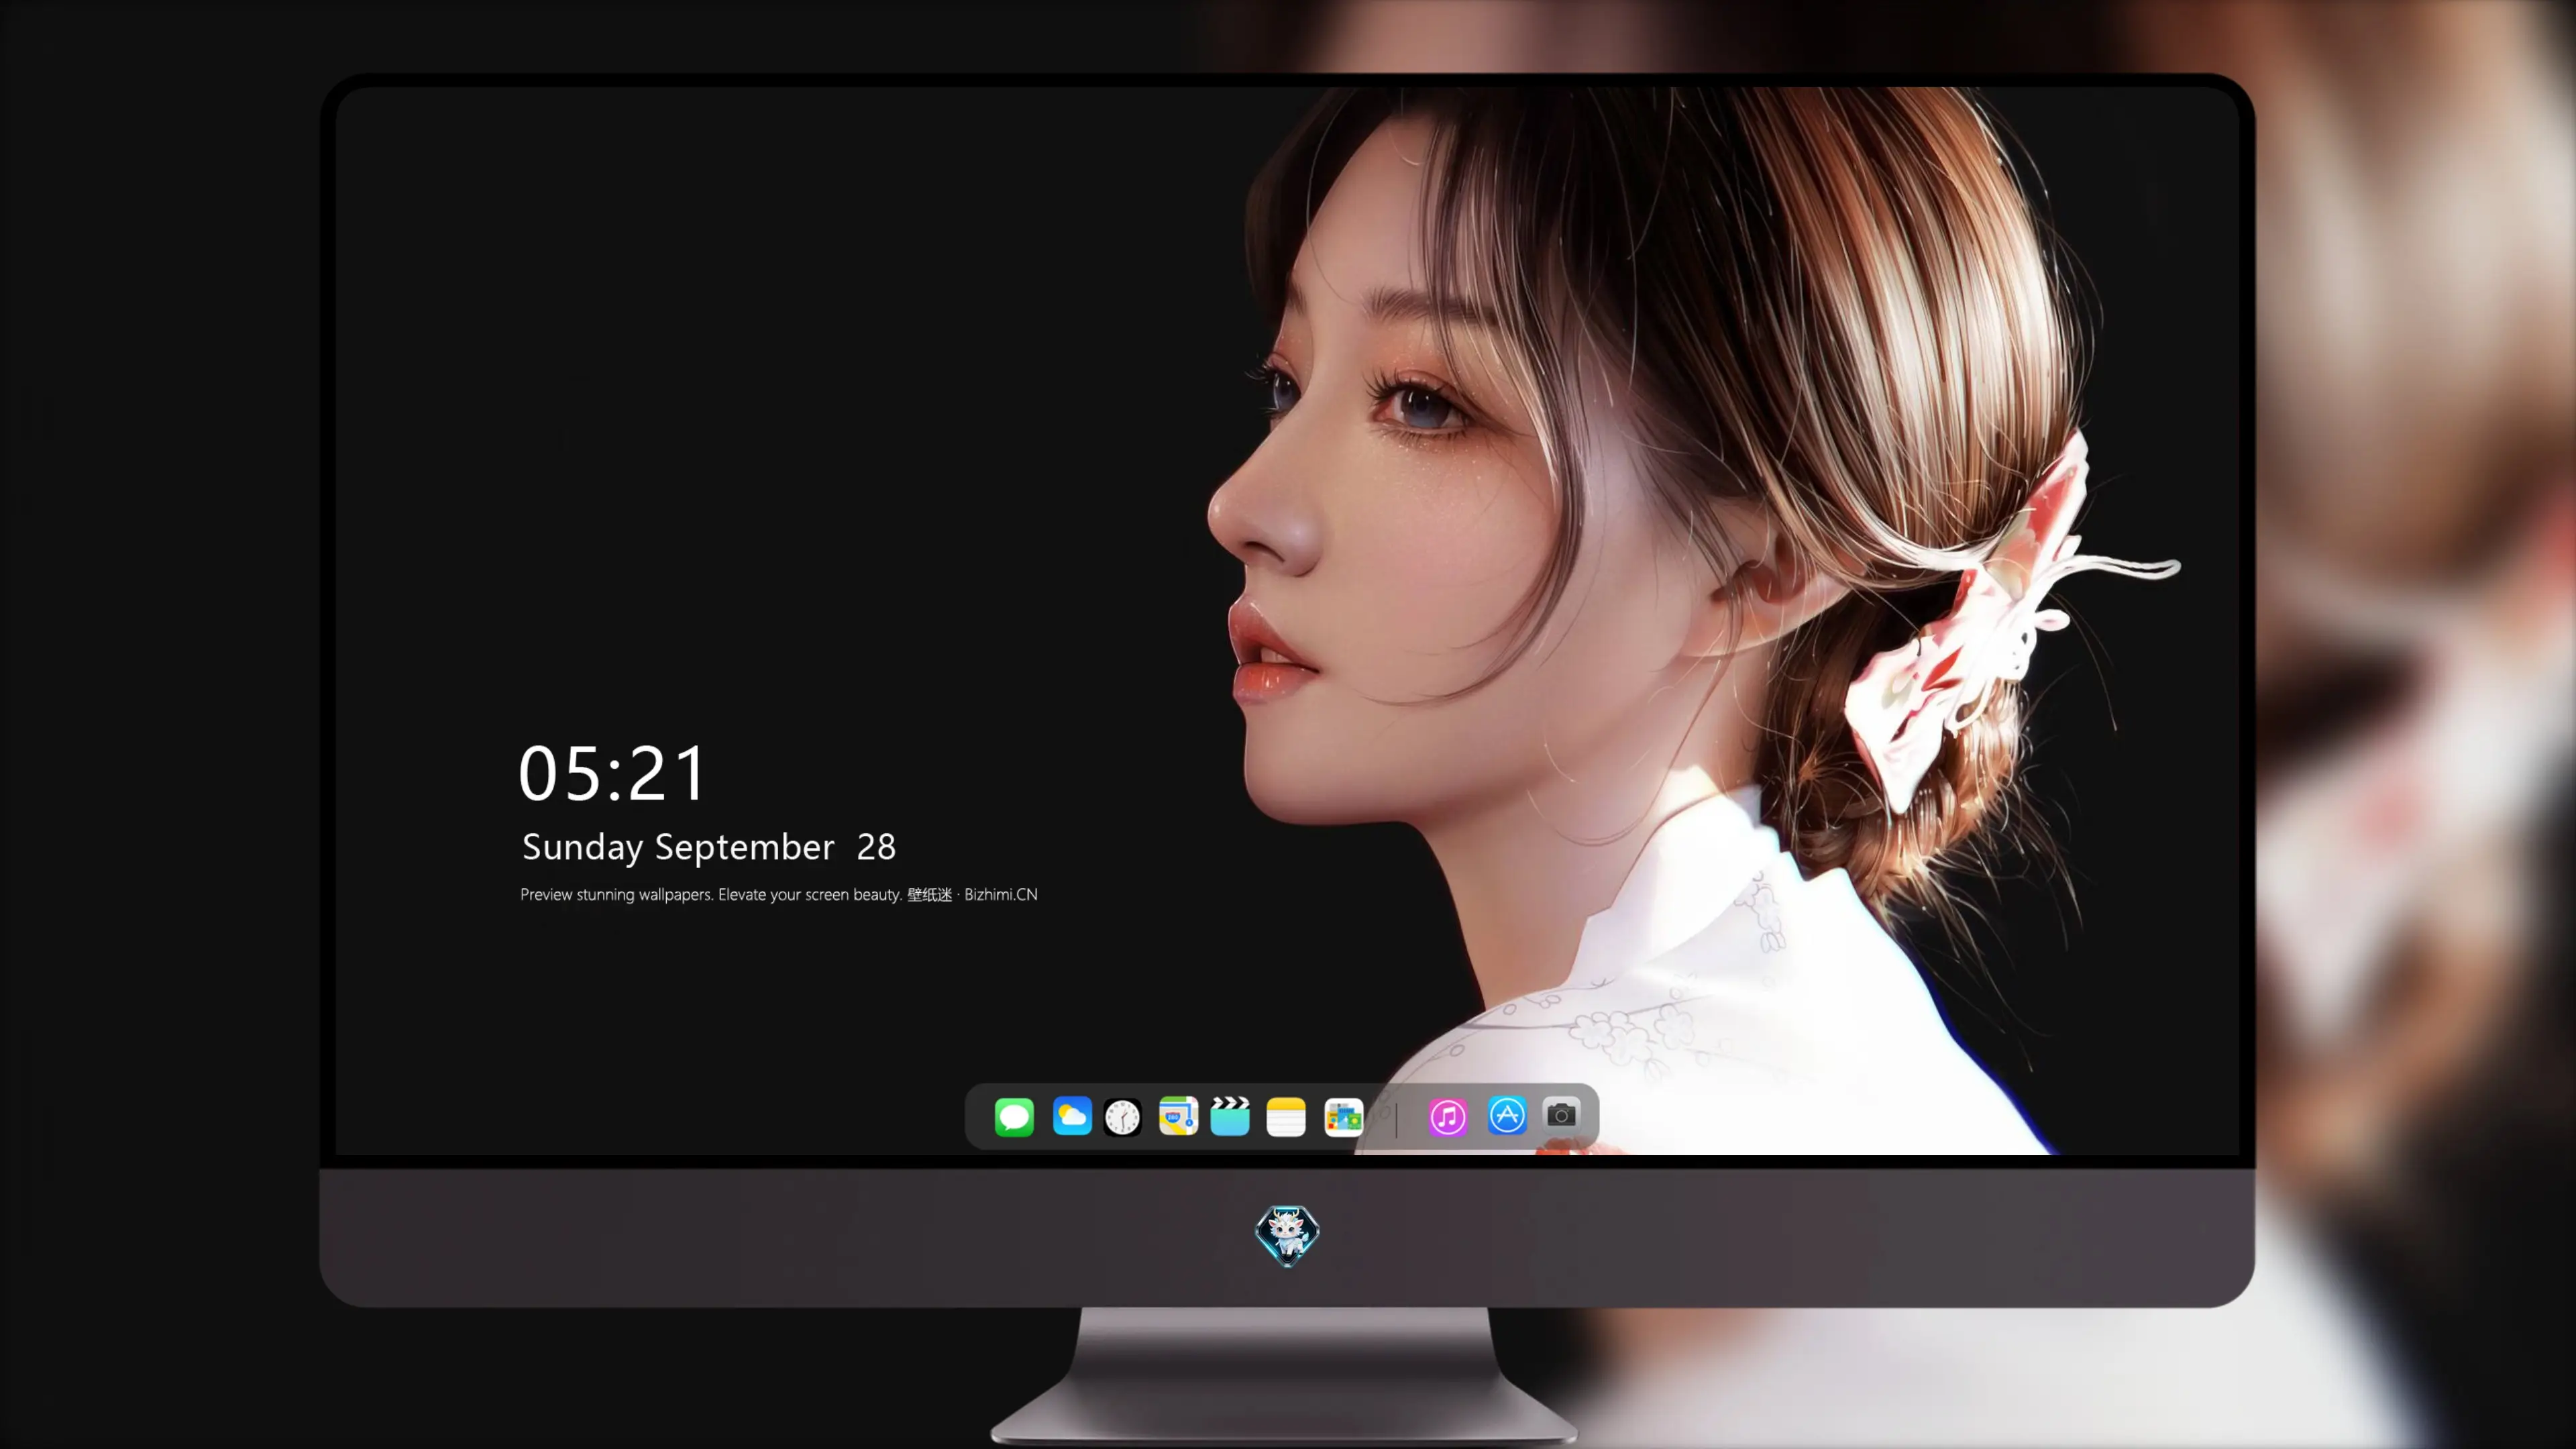Viewport: 2576px width, 1449px height.
Task: Click the 05:21 clock display
Action: [612, 773]
